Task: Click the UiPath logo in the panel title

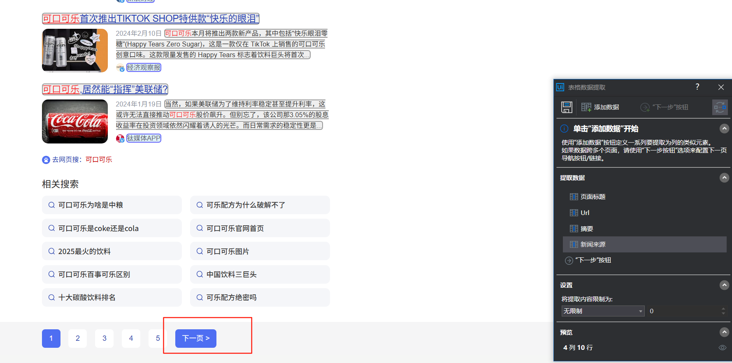Action: 560,87
